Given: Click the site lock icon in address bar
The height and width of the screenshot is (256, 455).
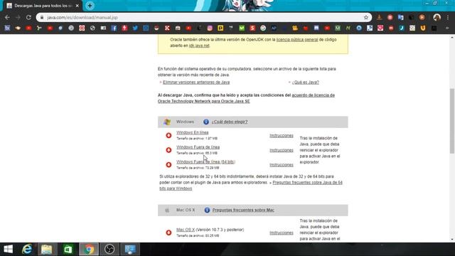Looking at the screenshot, I should [x=42, y=17].
